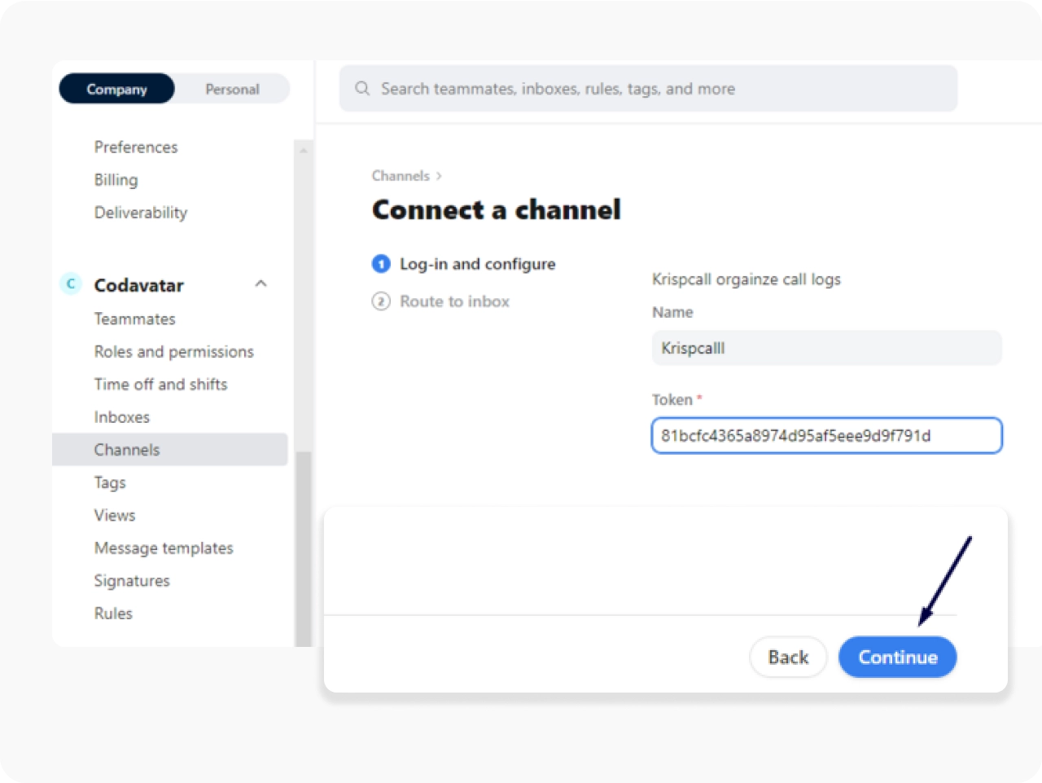Open Preferences settings
This screenshot has height=783, width=1042.
pos(136,147)
